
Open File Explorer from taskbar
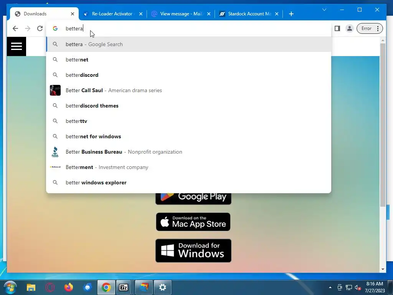31,287
